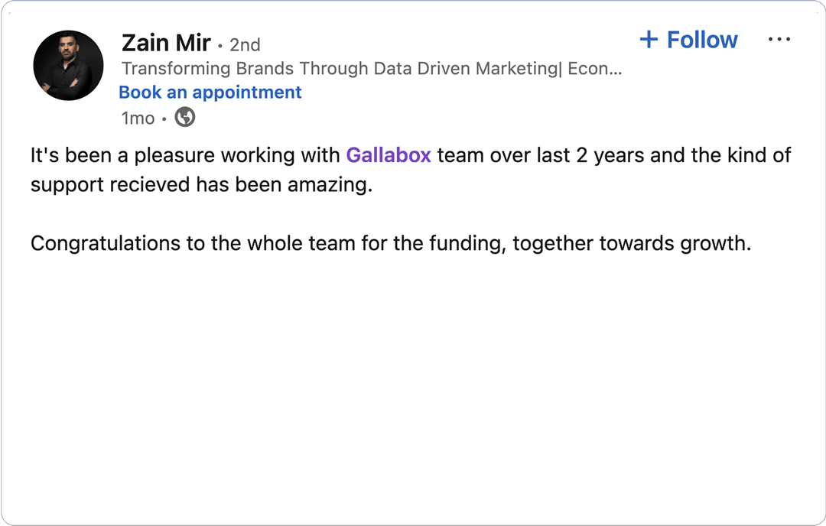The width and height of the screenshot is (826, 526).
Task: Click the "support recieved has been amazing" line
Action: pyautogui.click(x=200, y=185)
